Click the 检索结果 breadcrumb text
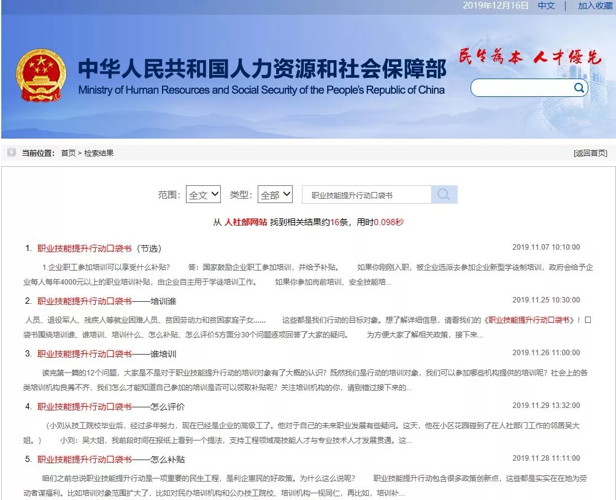The width and height of the screenshot is (616, 500). [99, 153]
